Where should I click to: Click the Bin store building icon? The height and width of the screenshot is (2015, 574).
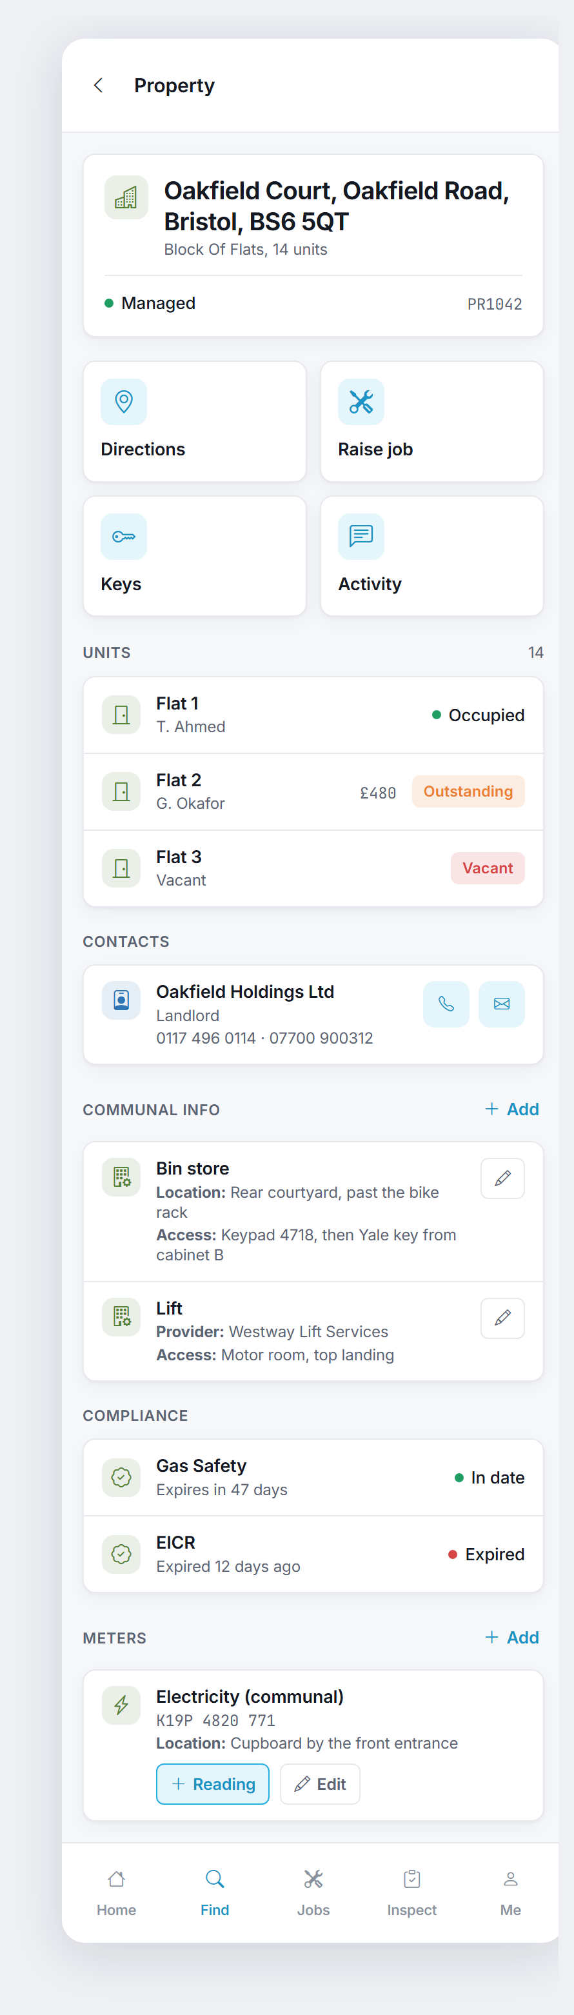pyautogui.click(x=121, y=1177)
